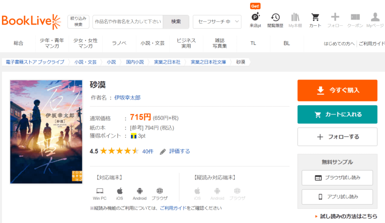The width and height of the screenshot is (385, 223).
Task: Go to 実業之日本社 breadcrumb
Action: [167, 62]
